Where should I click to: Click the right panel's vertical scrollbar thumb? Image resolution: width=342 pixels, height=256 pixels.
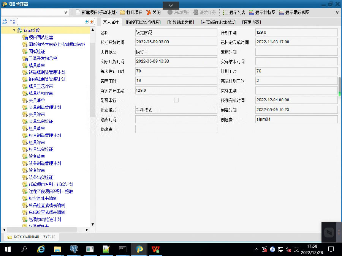[339, 86]
